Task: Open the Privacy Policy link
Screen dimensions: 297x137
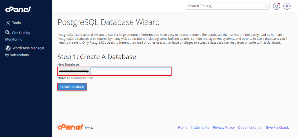Action: click(224, 127)
